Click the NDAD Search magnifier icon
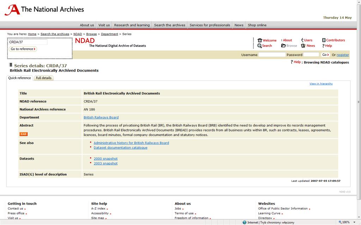This screenshot has height=225, width=361. (259, 46)
